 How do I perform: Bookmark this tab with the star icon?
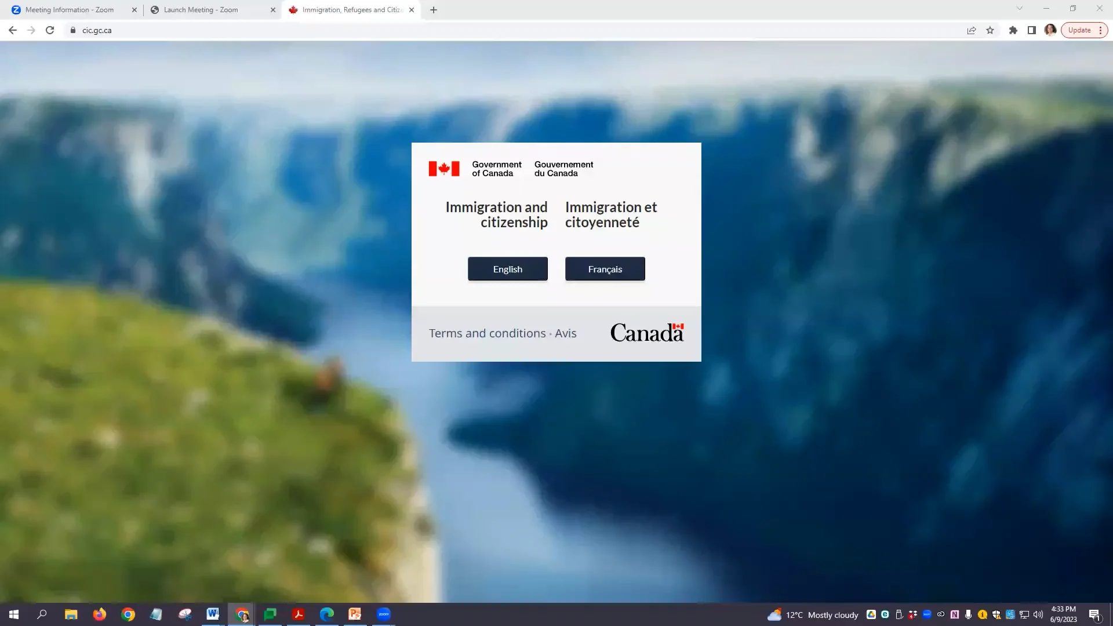tap(990, 30)
